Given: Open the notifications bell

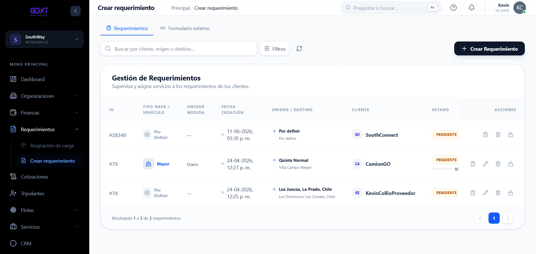Looking at the screenshot, I should tap(472, 8).
